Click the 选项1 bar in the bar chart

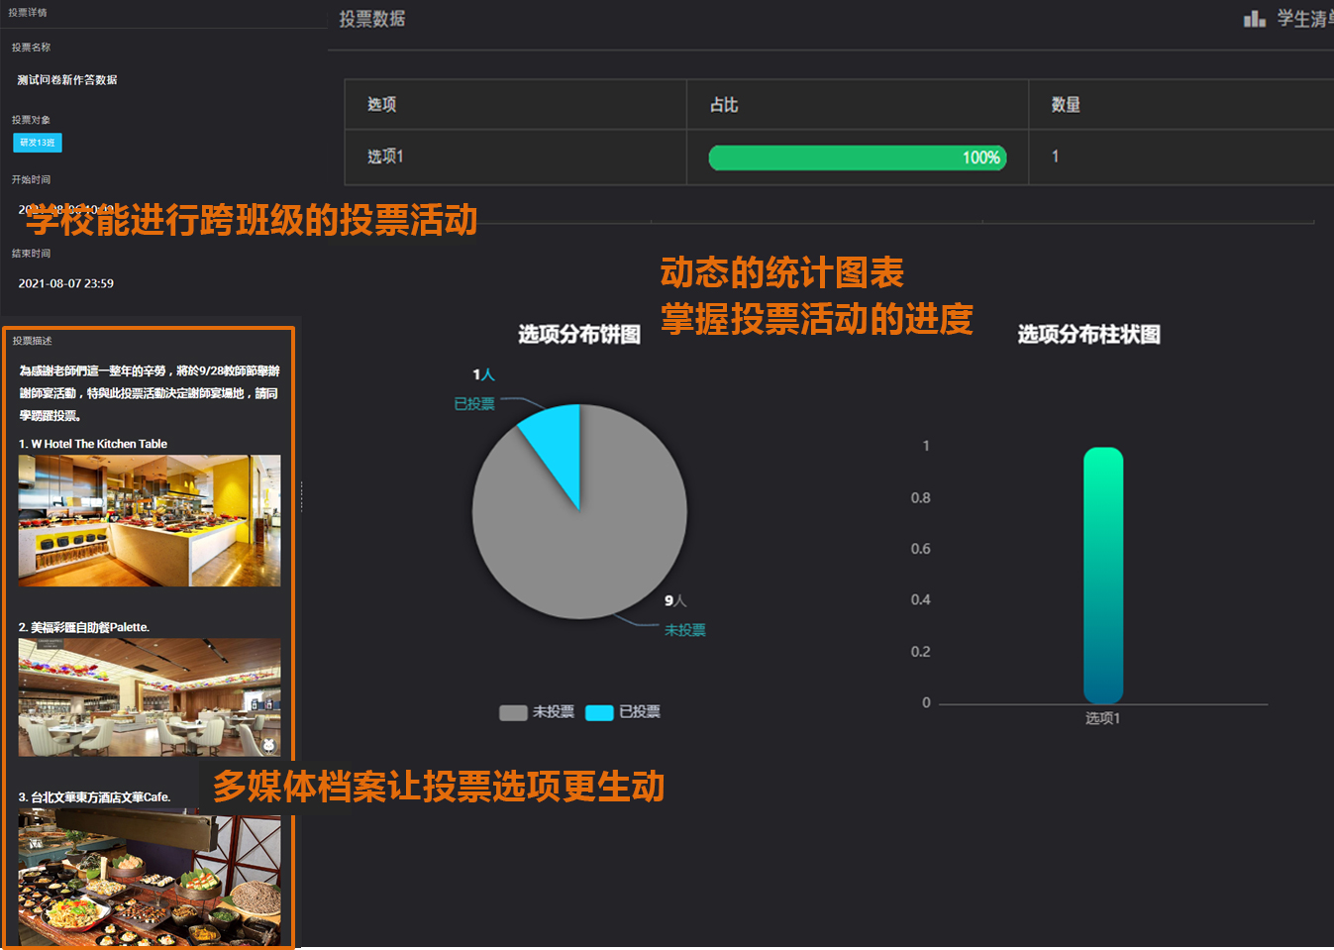tap(1102, 575)
